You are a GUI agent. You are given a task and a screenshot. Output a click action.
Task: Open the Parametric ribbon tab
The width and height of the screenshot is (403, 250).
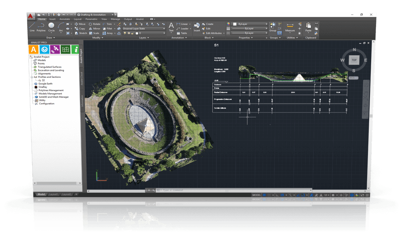coord(91,19)
